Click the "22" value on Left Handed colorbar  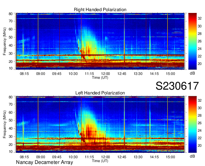coord(200,138)
